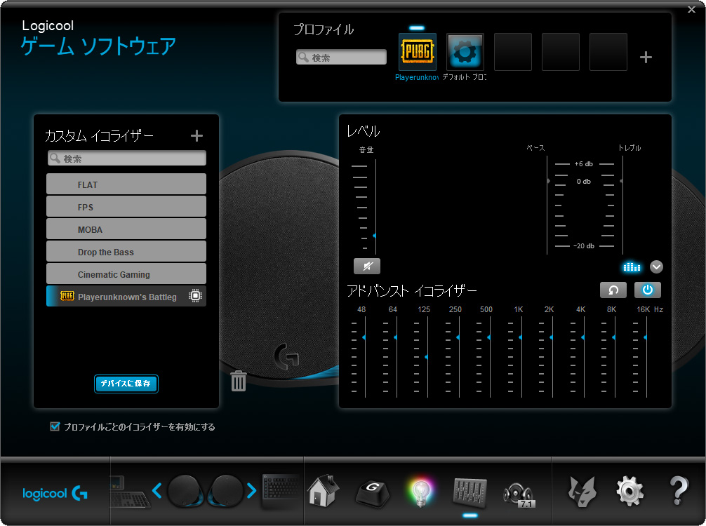
Task: Adjust the 8K band slider
Action: pos(613,337)
